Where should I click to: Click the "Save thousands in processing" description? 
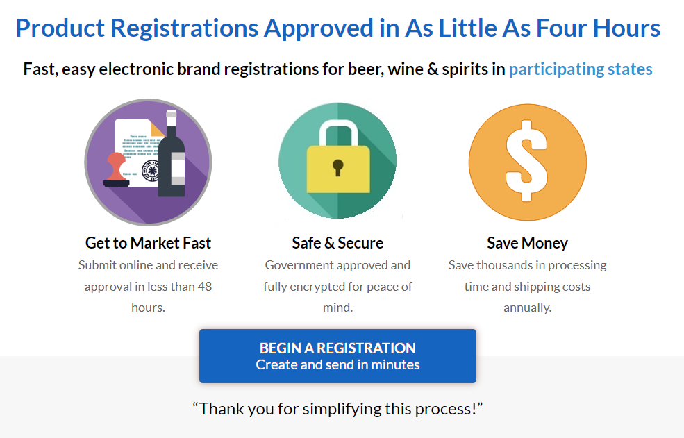point(527,286)
